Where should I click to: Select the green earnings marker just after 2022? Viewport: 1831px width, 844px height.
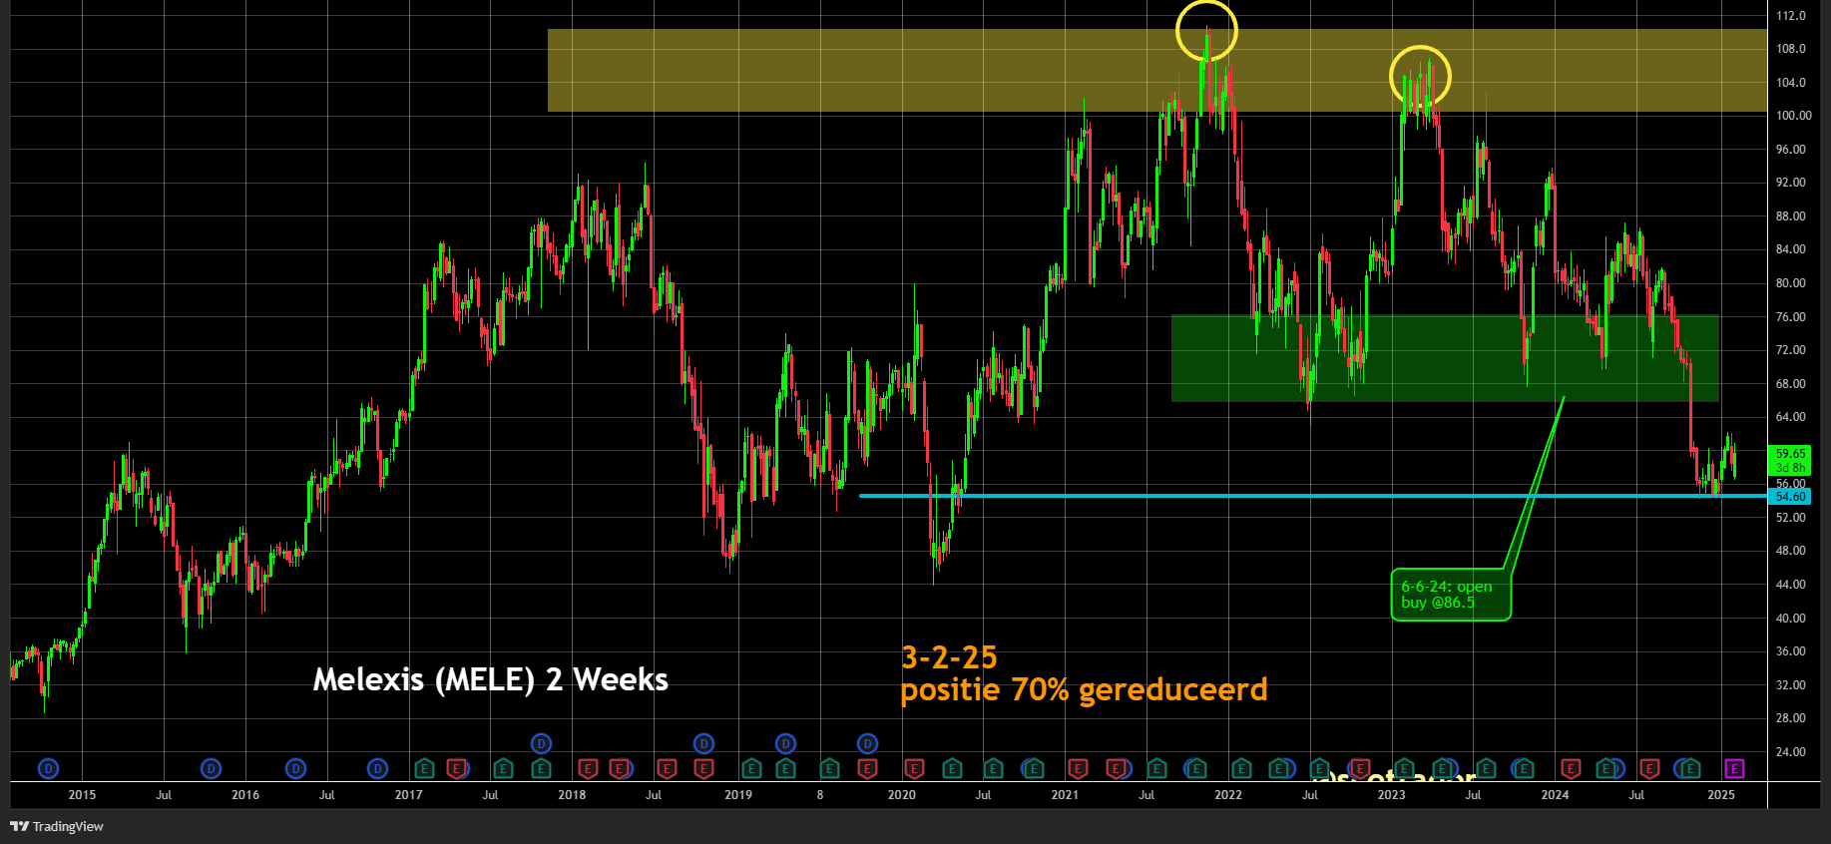point(1241,768)
